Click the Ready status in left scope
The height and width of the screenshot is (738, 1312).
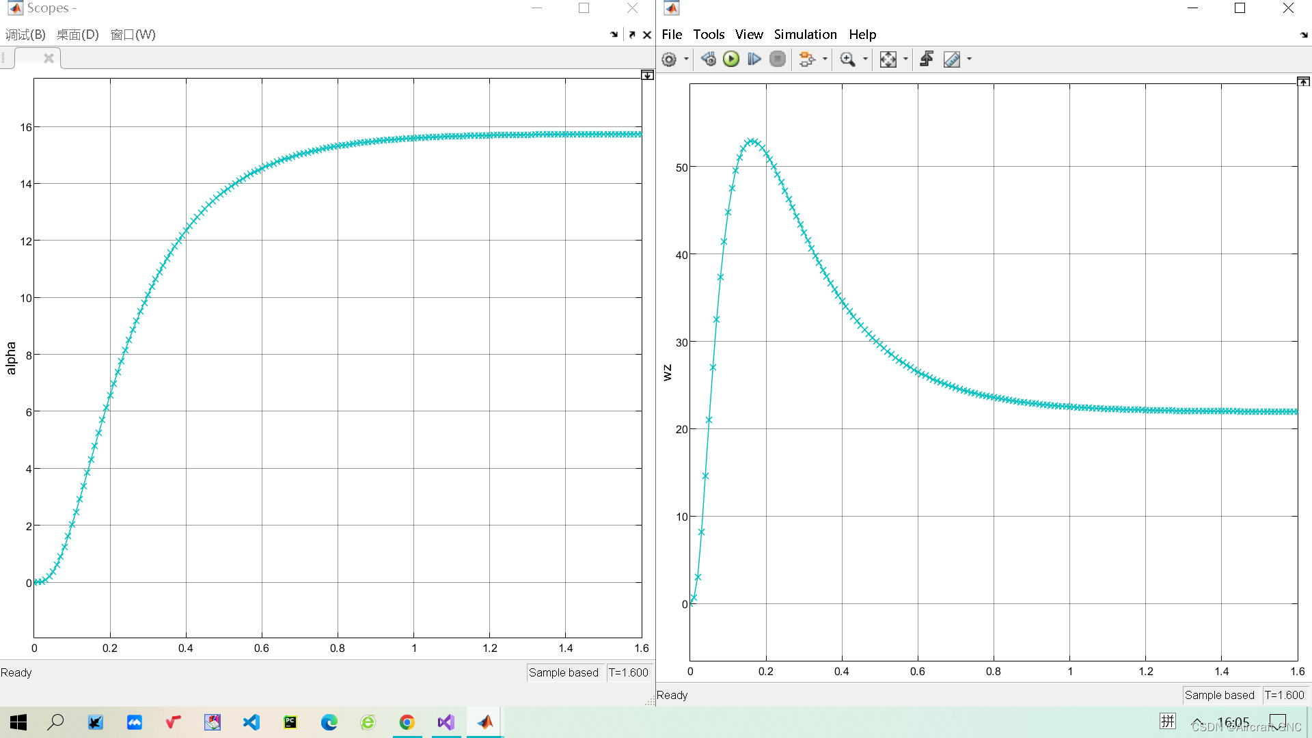point(16,672)
